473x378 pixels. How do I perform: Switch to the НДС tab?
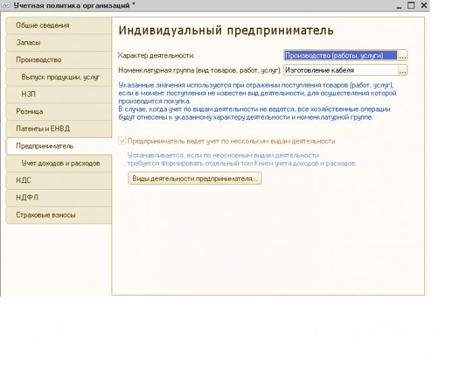(x=59, y=180)
